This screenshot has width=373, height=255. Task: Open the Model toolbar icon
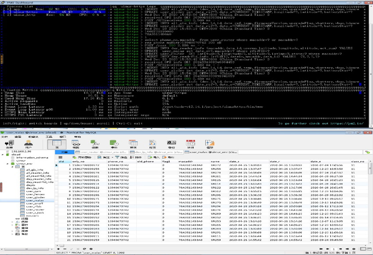click(210, 144)
